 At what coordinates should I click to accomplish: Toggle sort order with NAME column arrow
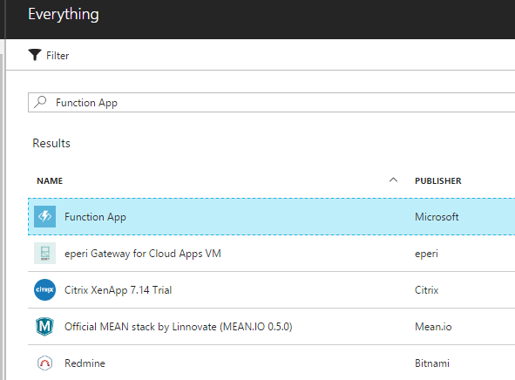[394, 180]
